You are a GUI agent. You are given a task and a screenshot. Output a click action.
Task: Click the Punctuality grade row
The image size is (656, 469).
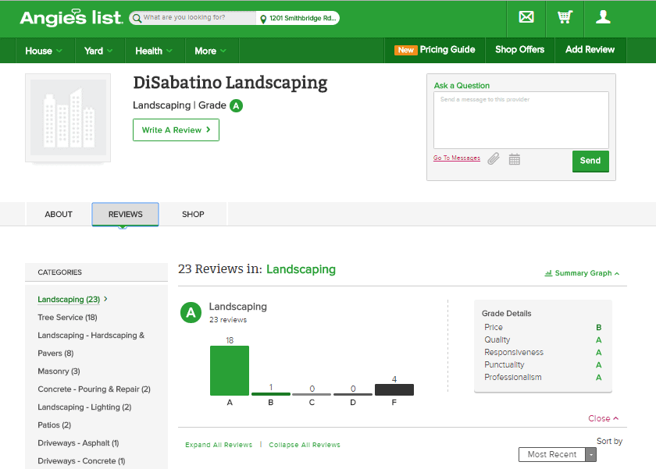tap(543, 365)
